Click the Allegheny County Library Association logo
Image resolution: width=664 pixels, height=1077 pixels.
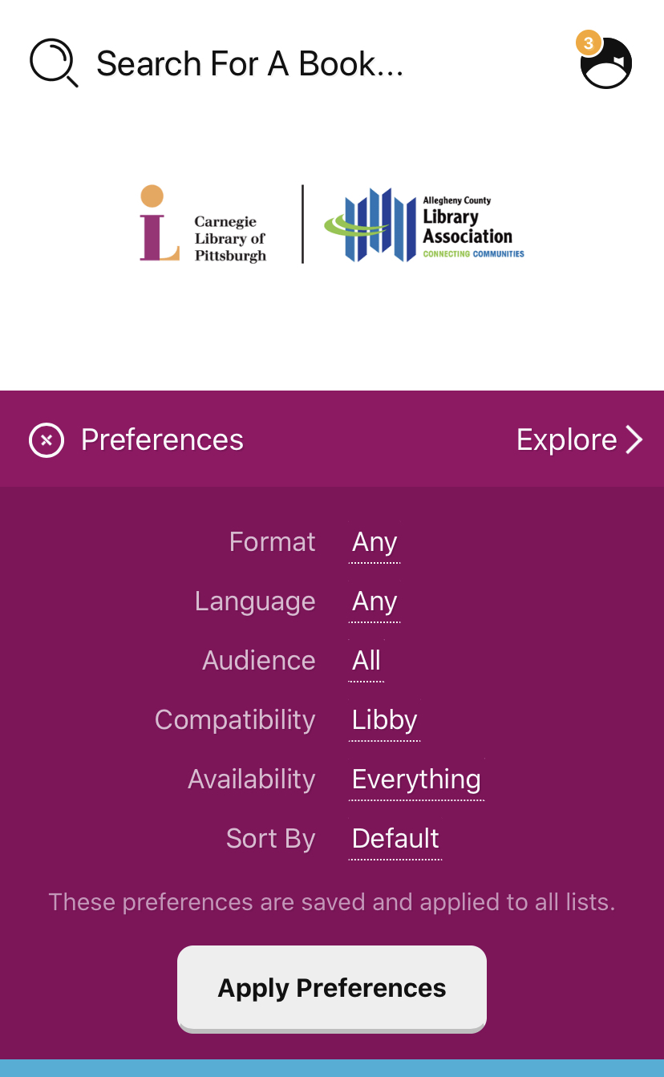pos(424,225)
